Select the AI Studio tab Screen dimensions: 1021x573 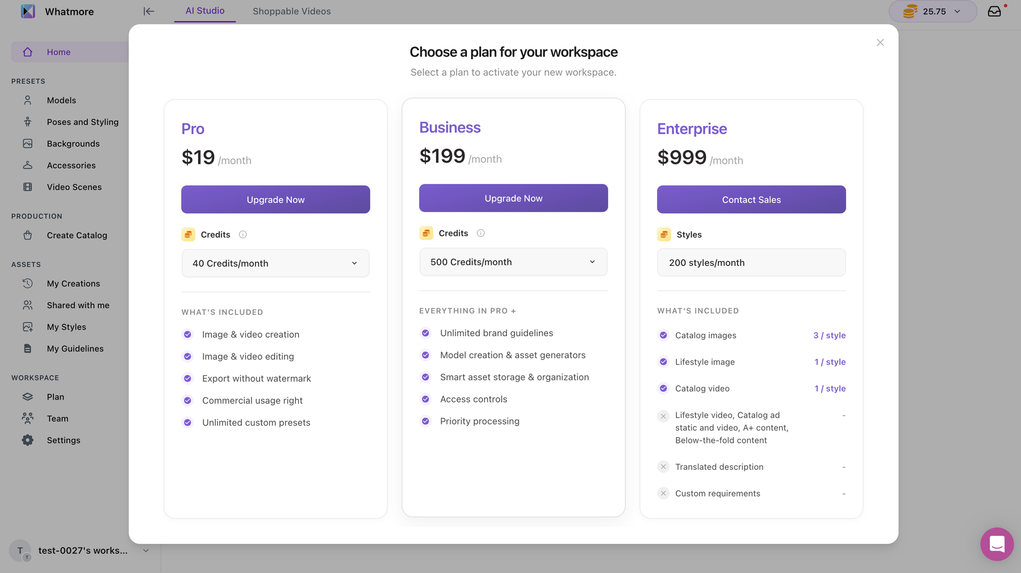click(x=205, y=11)
